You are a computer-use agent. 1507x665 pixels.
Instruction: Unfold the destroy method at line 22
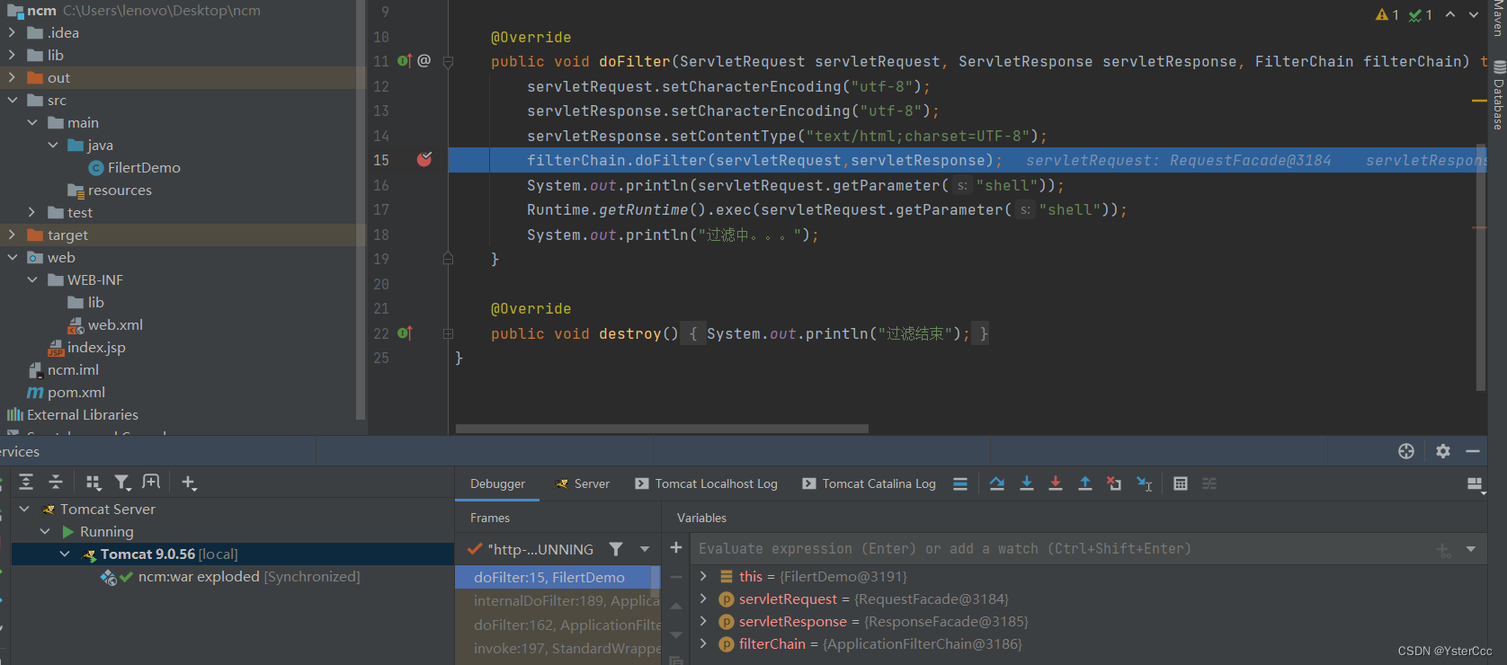pos(448,333)
